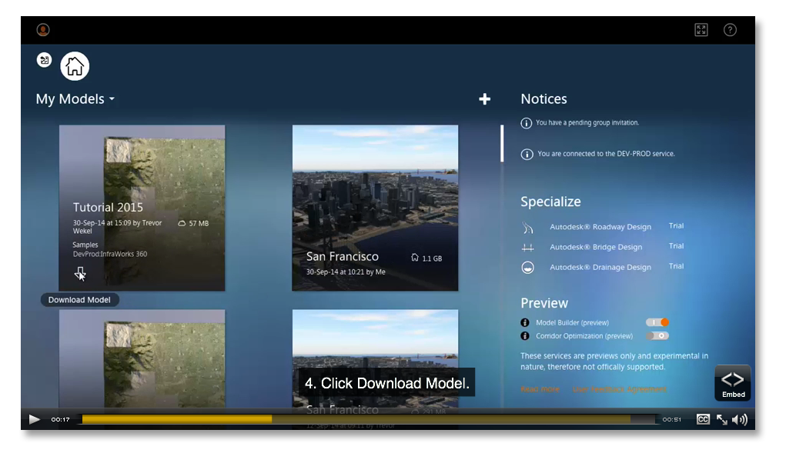Toggle Model Builder preview switch off

(x=657, y=322)
